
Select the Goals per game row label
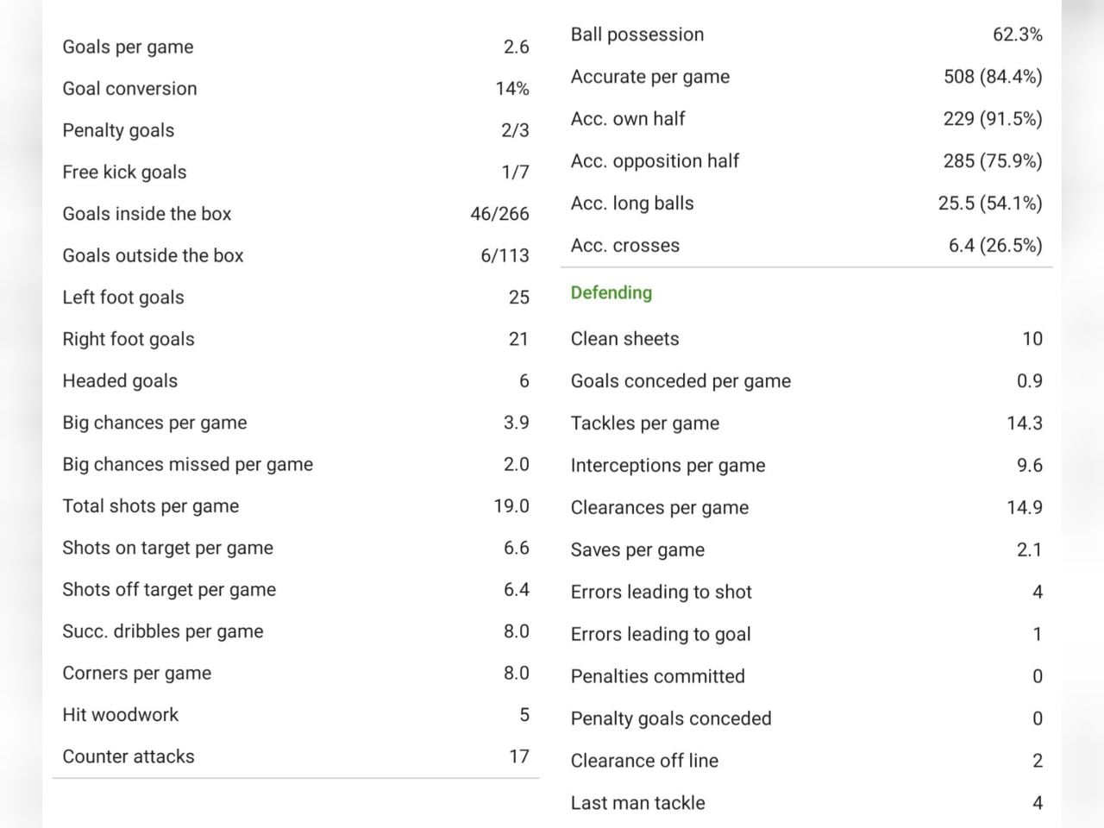[128, 47]
